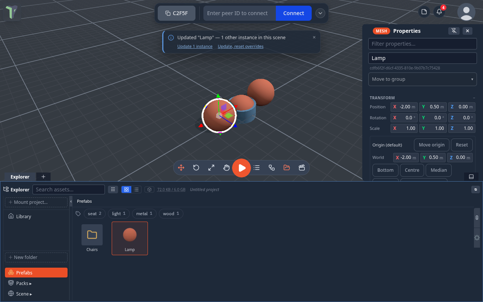Screen dimensions: 483x302
Task: Switch Explorer to list view
Action: point(136,190)
